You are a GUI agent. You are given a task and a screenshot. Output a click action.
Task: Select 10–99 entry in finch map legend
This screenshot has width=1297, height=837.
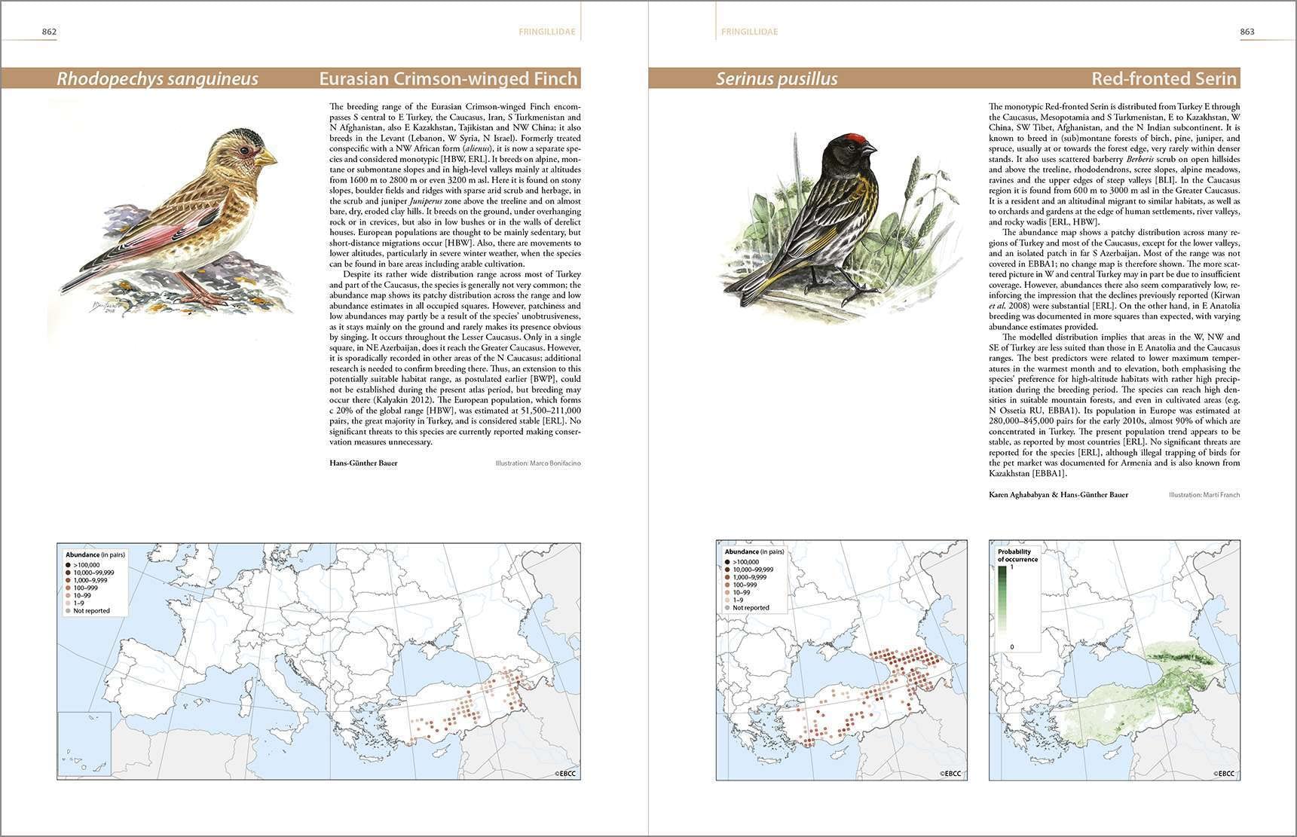click(x=80, y=595)
